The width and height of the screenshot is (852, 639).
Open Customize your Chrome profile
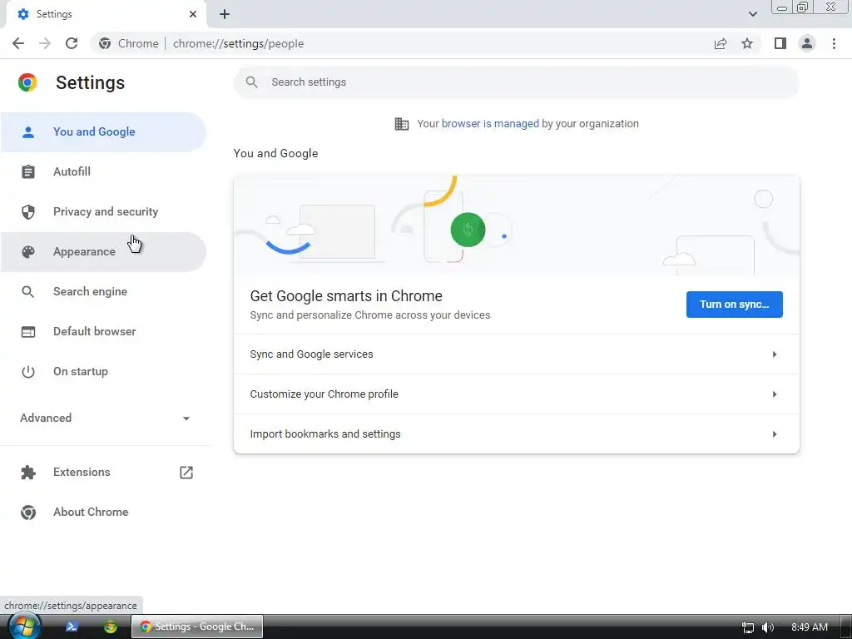516,394
